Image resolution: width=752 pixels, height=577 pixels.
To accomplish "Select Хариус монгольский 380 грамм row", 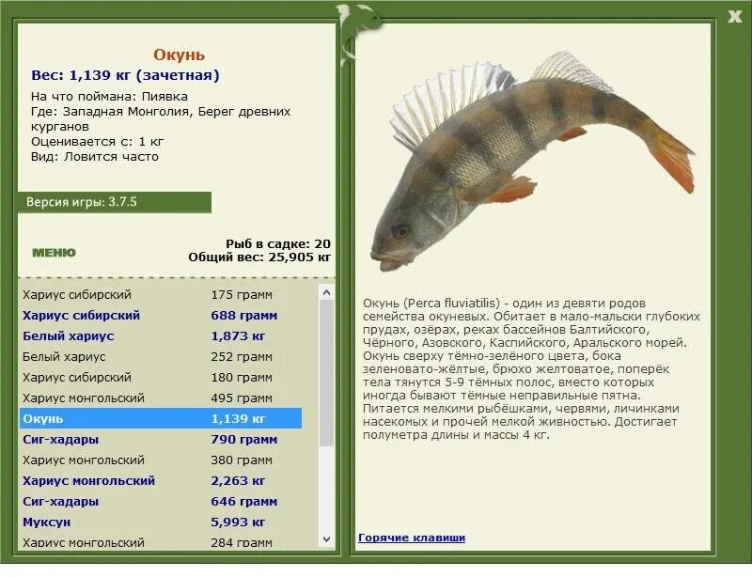I will 161,460.
